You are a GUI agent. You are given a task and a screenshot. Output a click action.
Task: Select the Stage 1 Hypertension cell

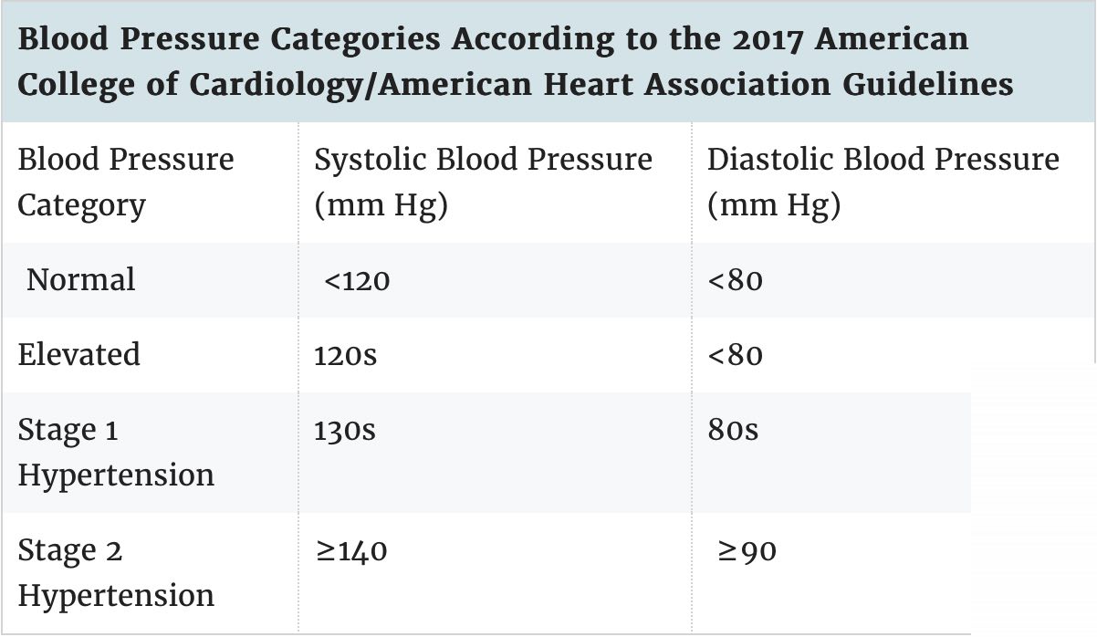click(x=116, y=453)
